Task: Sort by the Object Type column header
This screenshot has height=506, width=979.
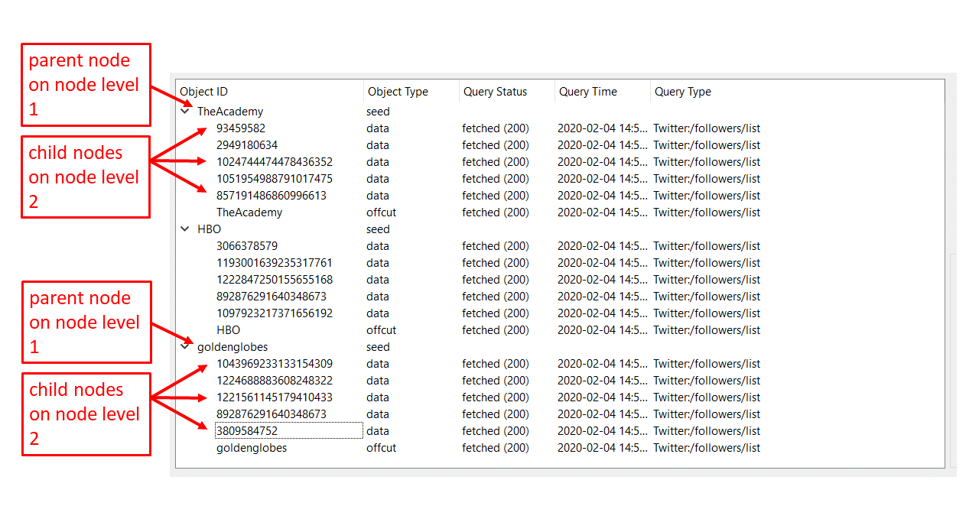Action: pyautogui.click(x=398, y=92)
